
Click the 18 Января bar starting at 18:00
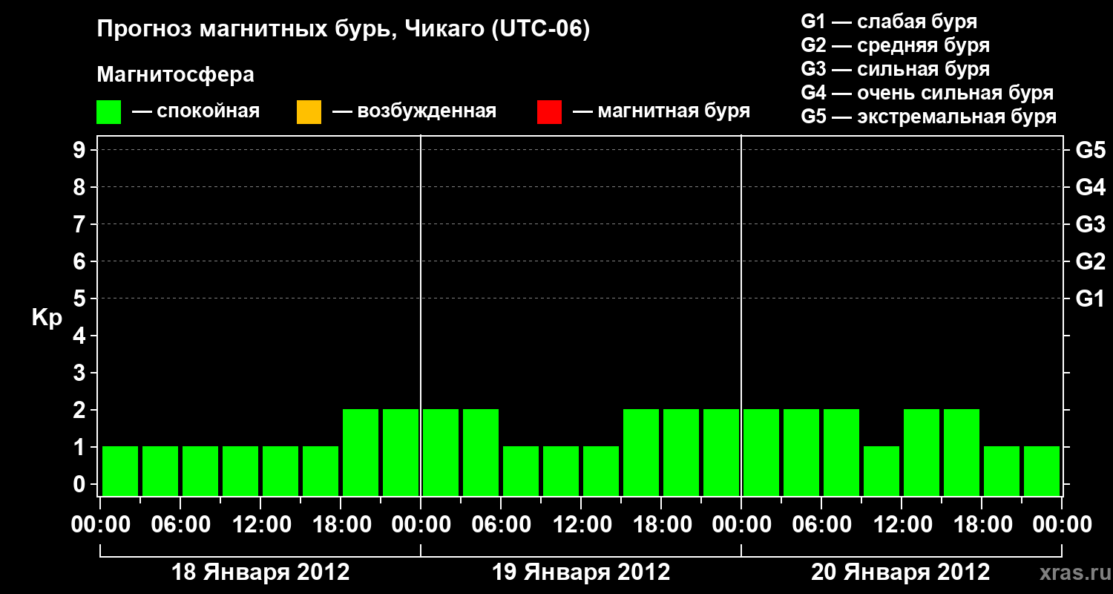[361, 452]
